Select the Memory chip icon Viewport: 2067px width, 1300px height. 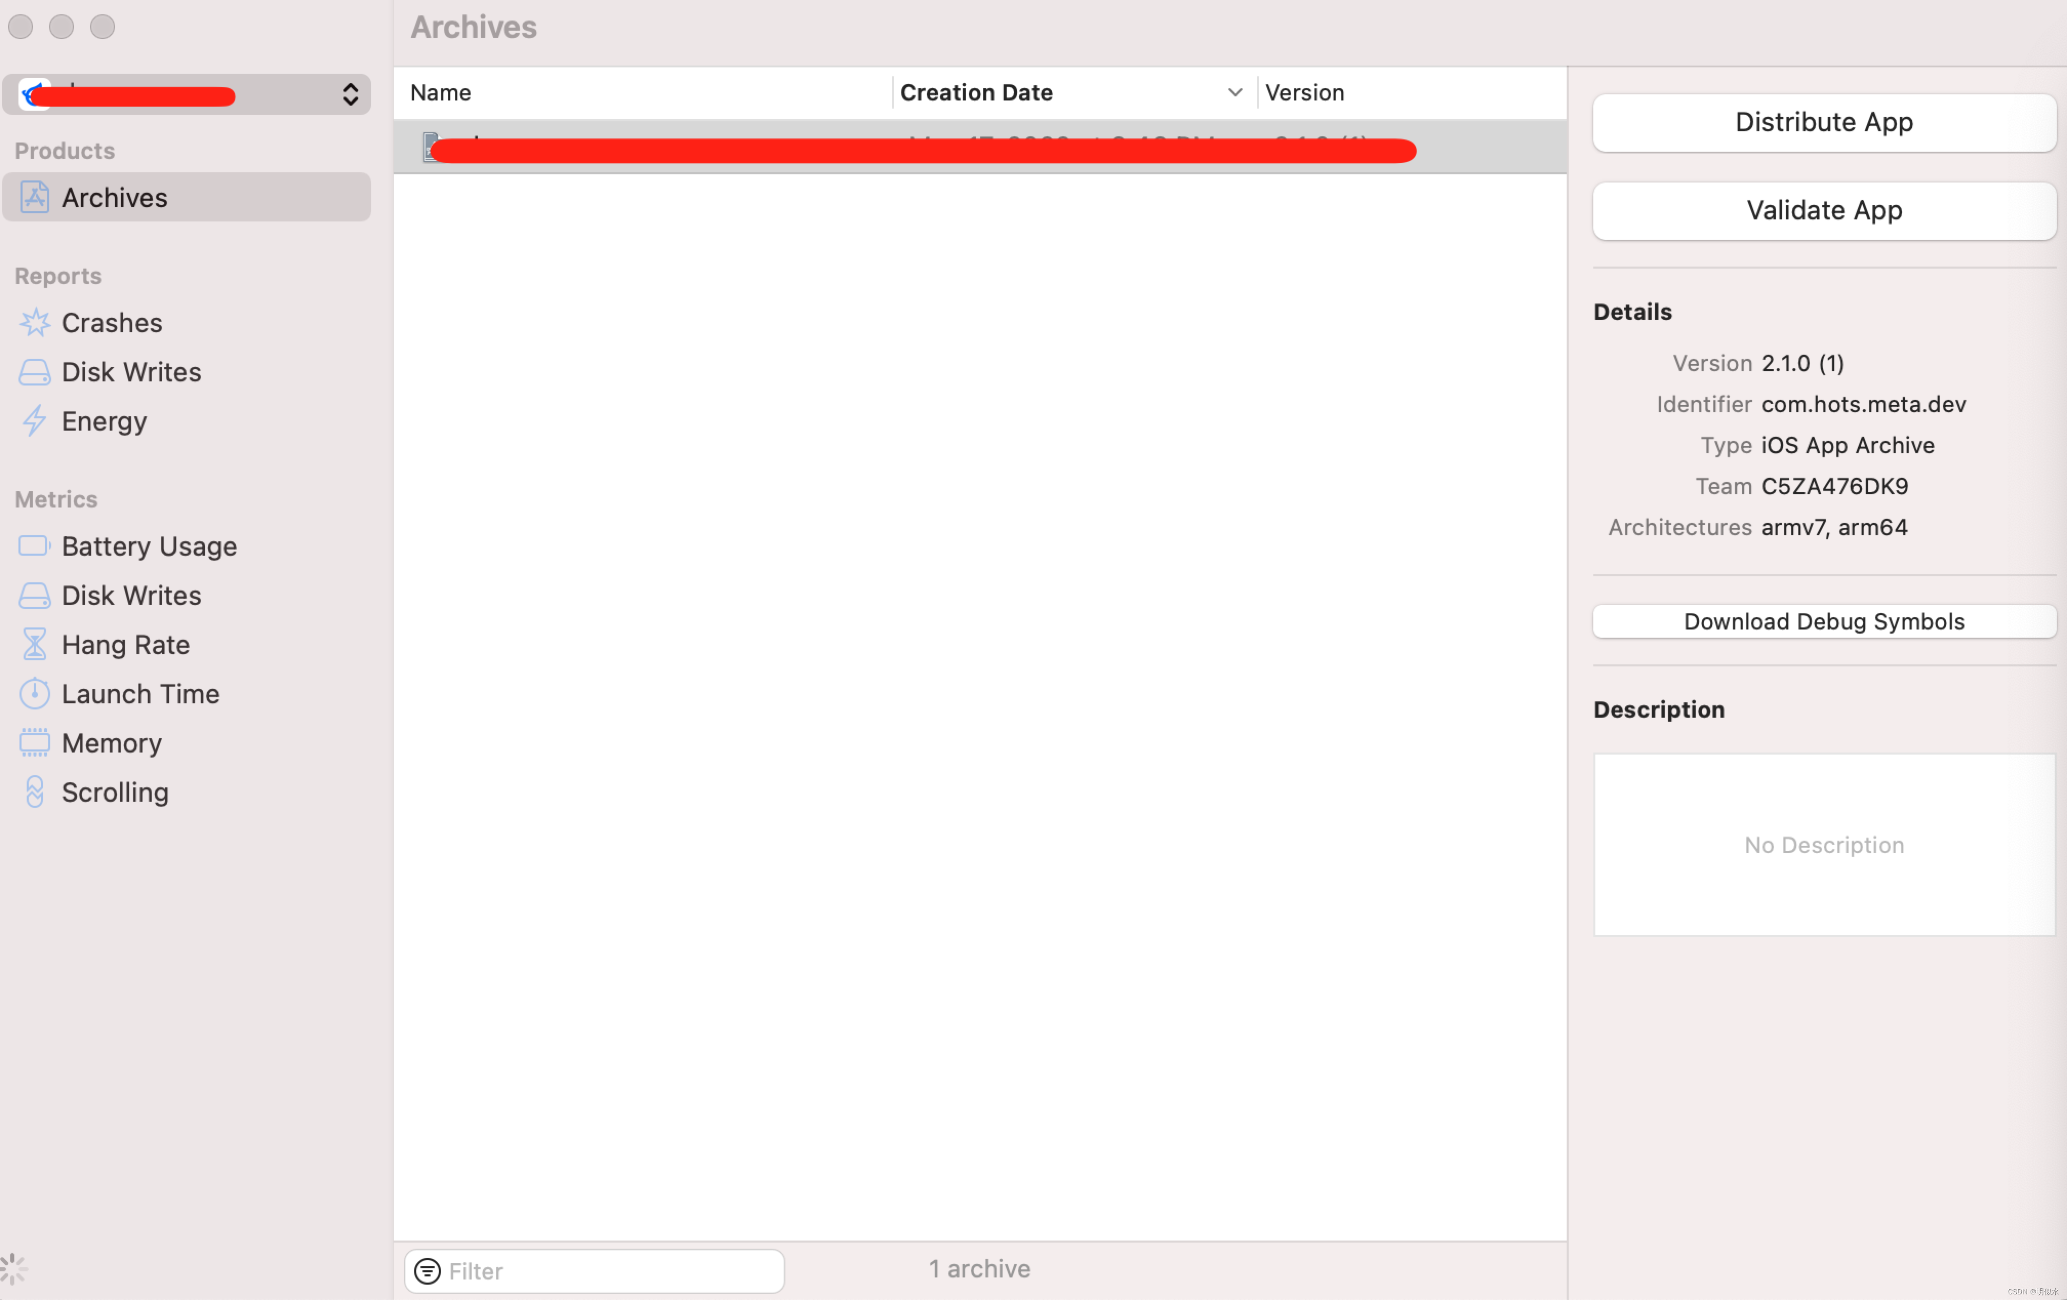click(34, 743)
